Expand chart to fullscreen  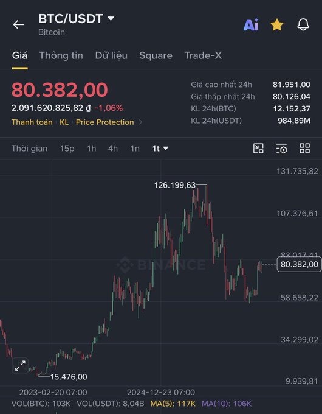(20, 366)
